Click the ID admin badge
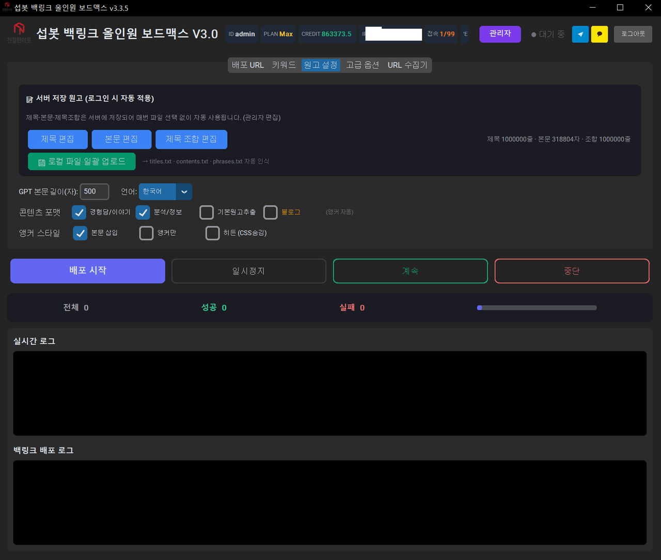This screenshot has height=560, width=661. click(242, 34)
